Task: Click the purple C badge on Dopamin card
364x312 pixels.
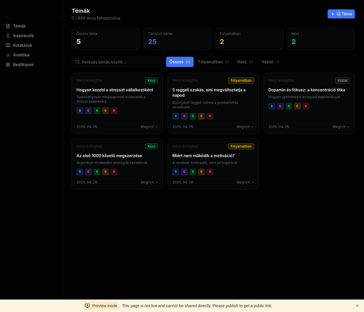Action: coord(280,106)
